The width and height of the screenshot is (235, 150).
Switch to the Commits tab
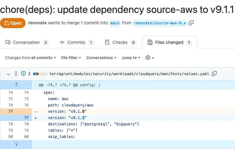tap(77, 42)
